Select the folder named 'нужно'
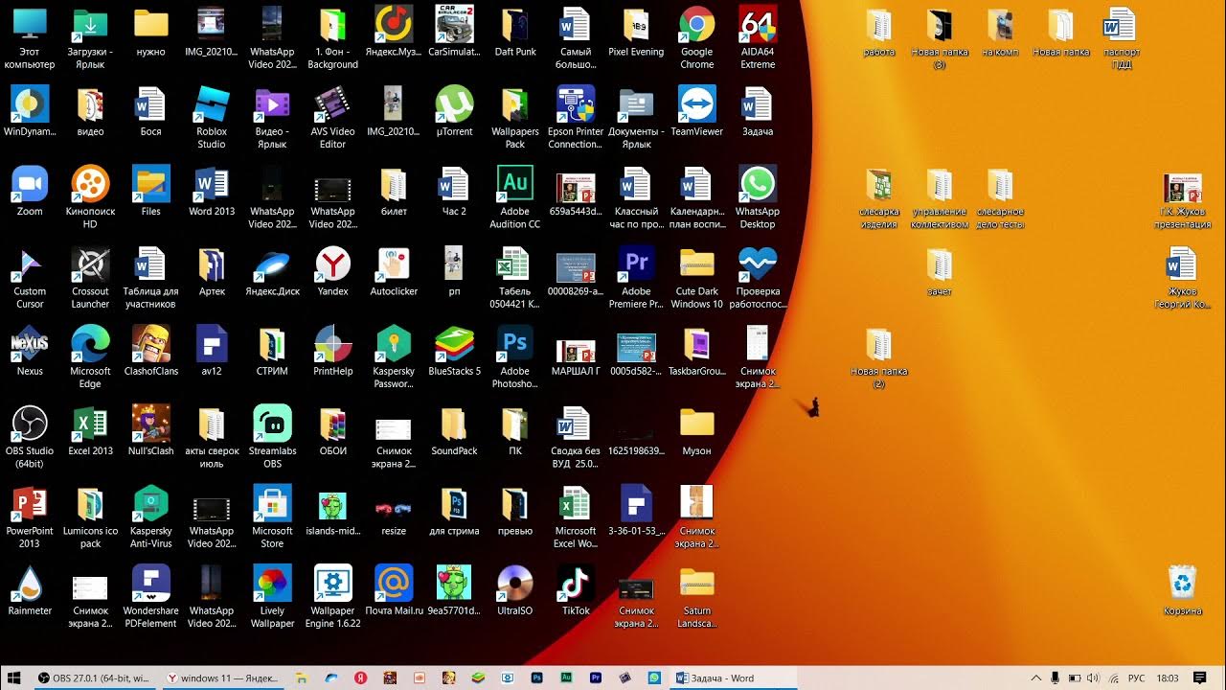This screenshot has width=1226, height=690. click(151, 31)
